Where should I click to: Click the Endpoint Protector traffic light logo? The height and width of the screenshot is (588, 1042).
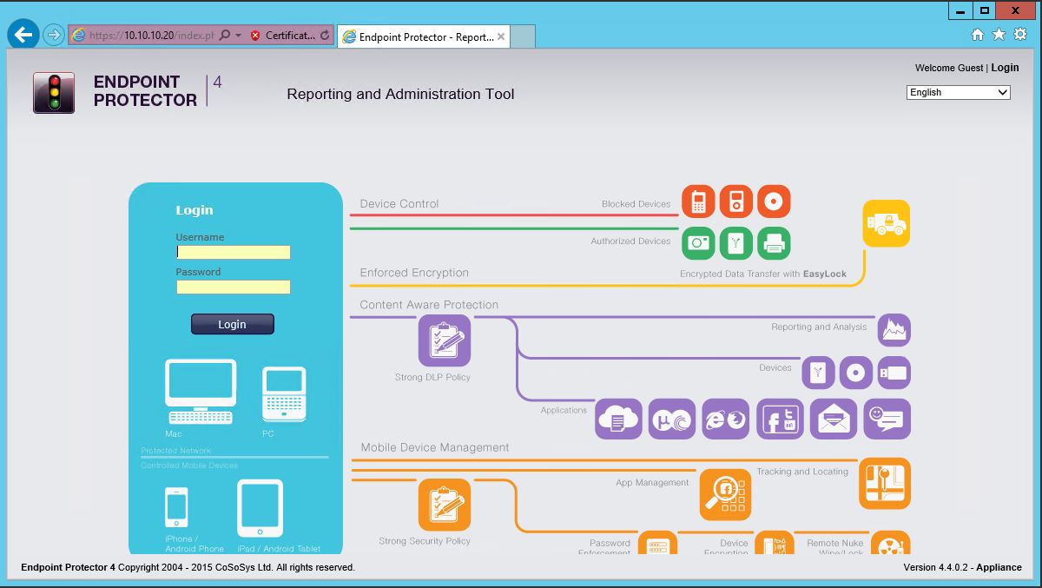tap(54, 93)
